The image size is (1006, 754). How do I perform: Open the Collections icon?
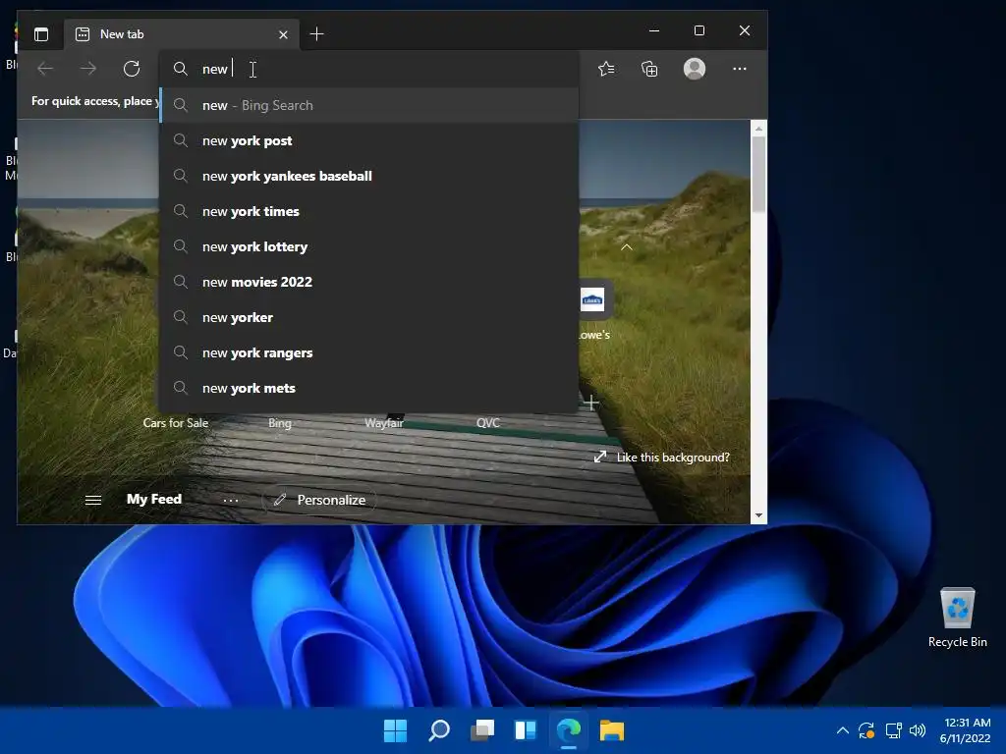click(x=650, y=69)
